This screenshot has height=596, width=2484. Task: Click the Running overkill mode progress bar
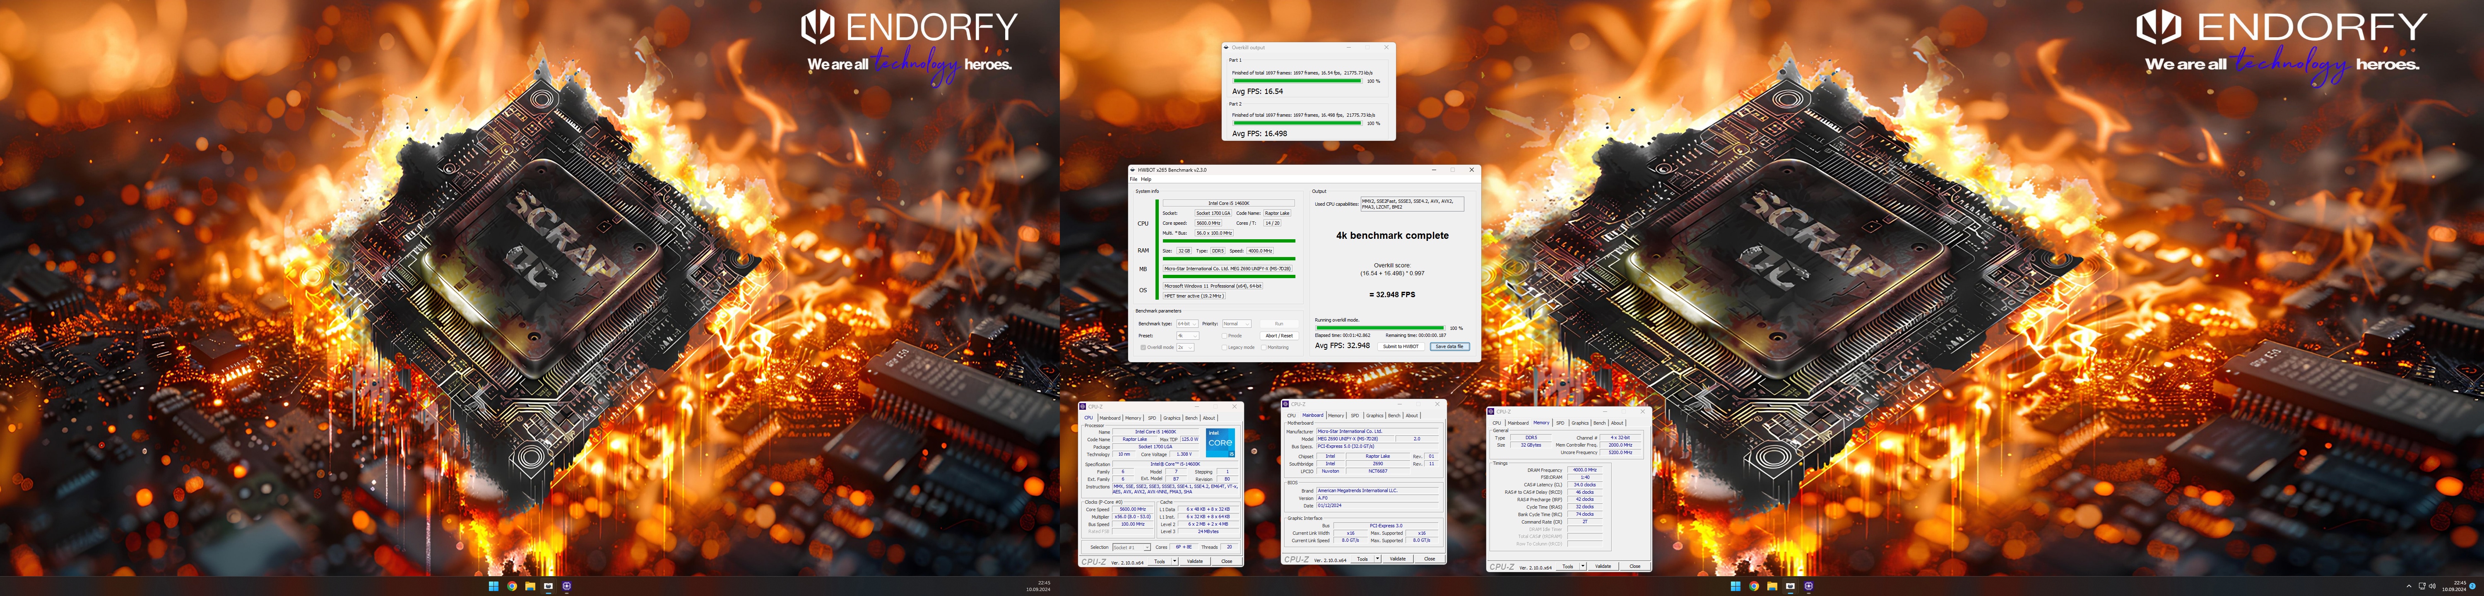[x=1380, y=328]
